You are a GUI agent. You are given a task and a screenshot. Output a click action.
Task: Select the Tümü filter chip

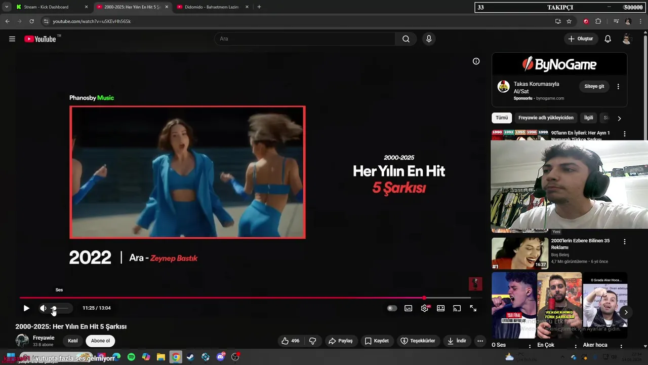point(502,118)
